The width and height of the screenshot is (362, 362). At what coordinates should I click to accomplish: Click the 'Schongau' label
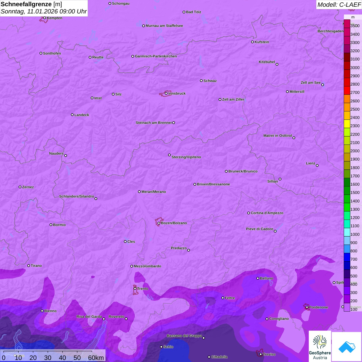(121, 3)
